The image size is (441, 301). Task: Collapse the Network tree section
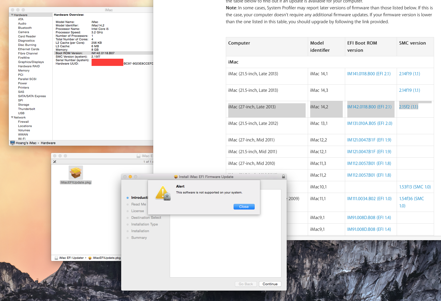click(x=12, y=117)
